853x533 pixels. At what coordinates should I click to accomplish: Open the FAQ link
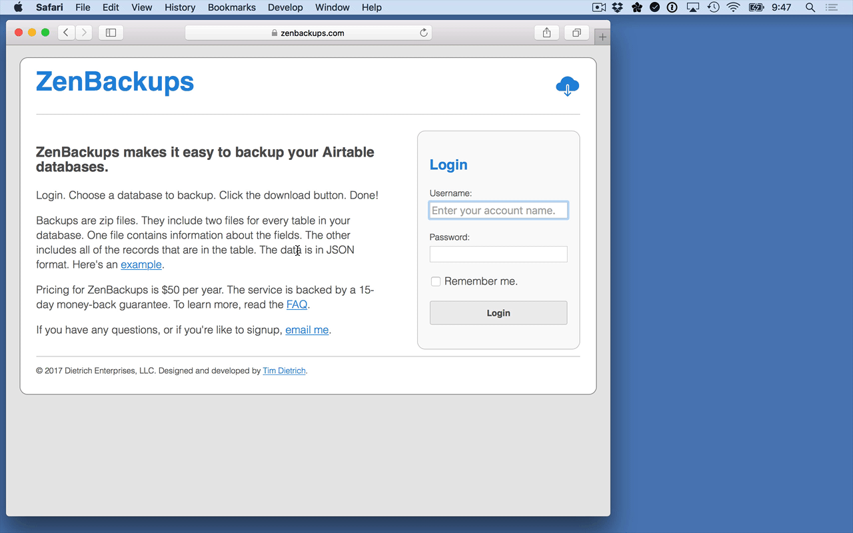(297, 304)
